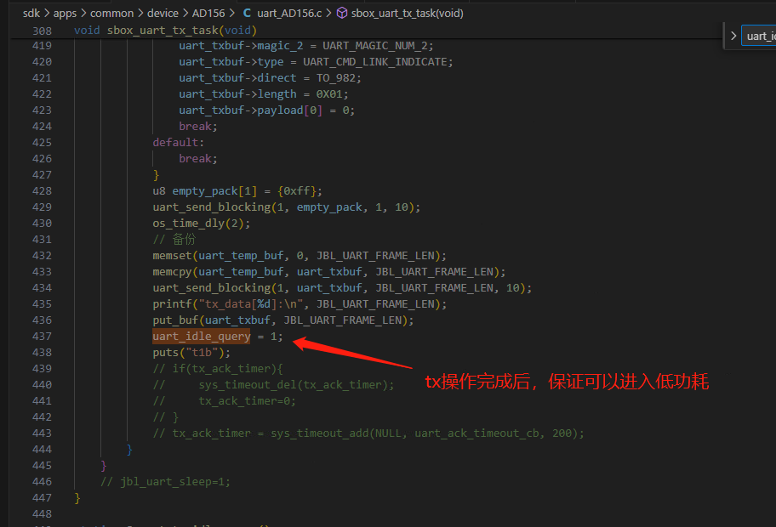
Task: Click uart_send_blocking call on line 434
Action: [212, 287]
